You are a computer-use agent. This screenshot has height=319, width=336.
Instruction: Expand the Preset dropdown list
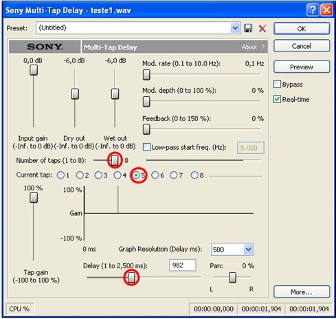tap(235, 28)
